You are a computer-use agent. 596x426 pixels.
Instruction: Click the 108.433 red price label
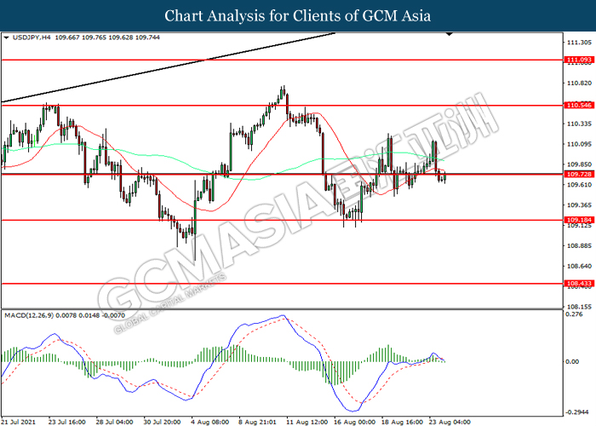(579, 284)
